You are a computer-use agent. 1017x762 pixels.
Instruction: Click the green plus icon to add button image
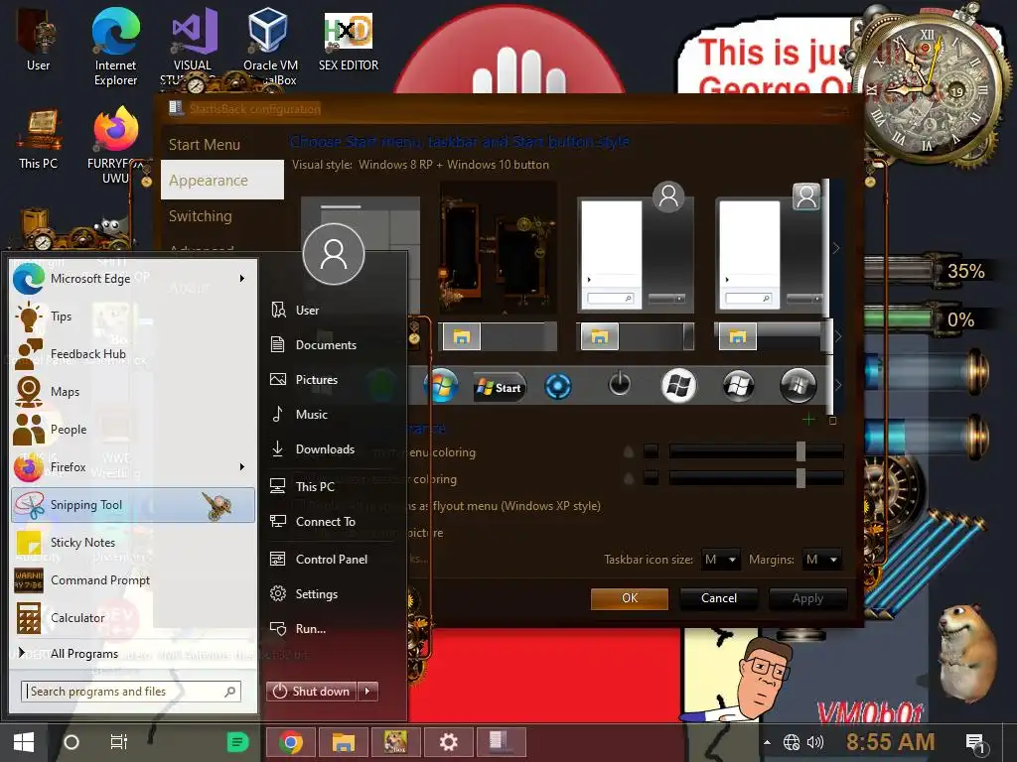point(808,420)
